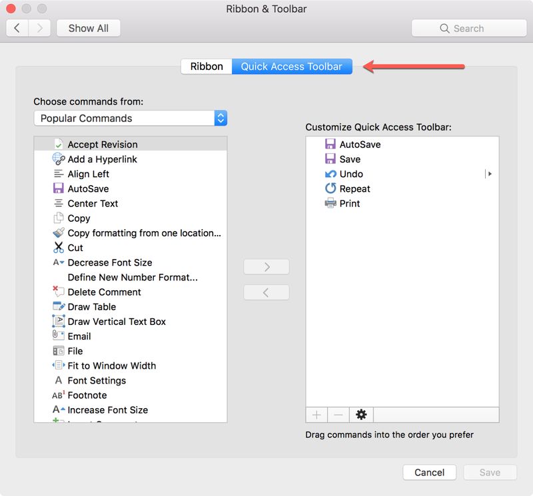Viewport: 533px width, 496px height.
Task: Go back with the left chevron button
Action: tap(17, 28)
